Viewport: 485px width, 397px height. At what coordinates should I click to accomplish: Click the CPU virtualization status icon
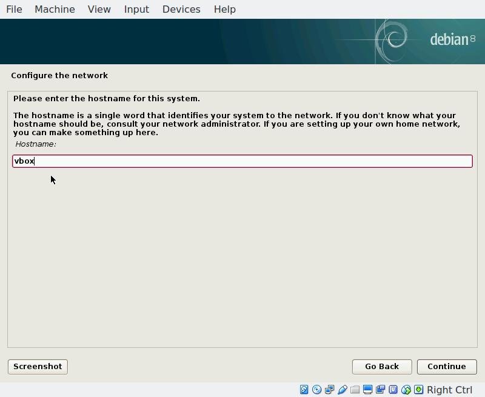coord(393,390)
